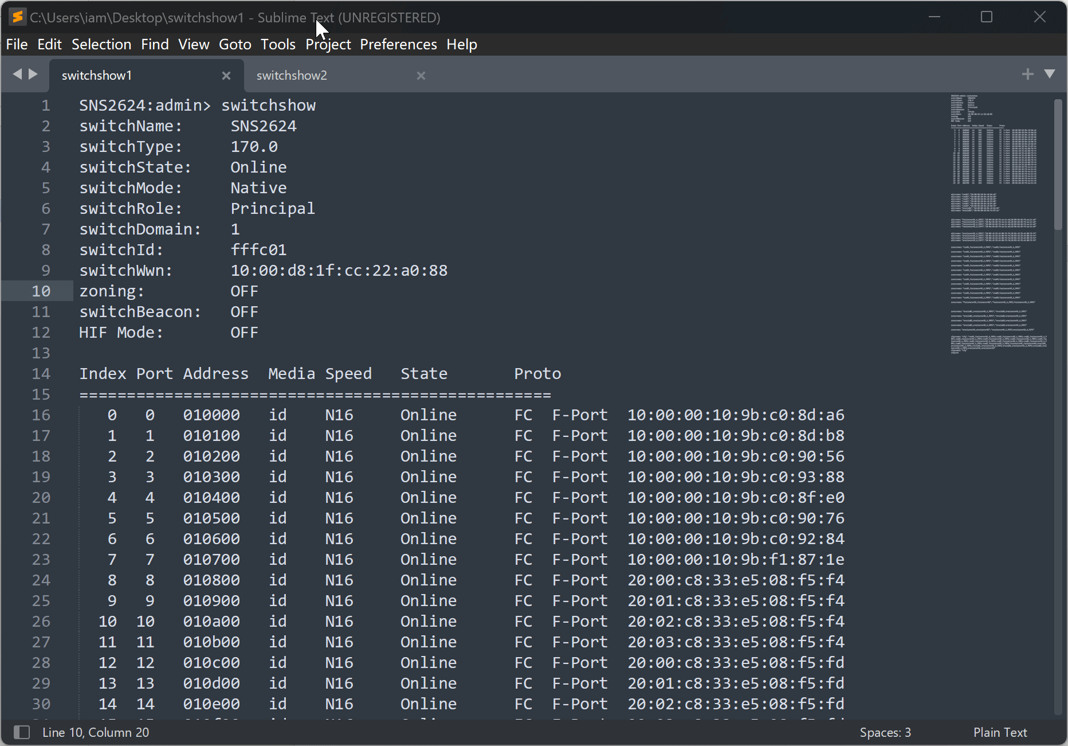Click the Sublime Text logo icon

[x=17, y=17]
